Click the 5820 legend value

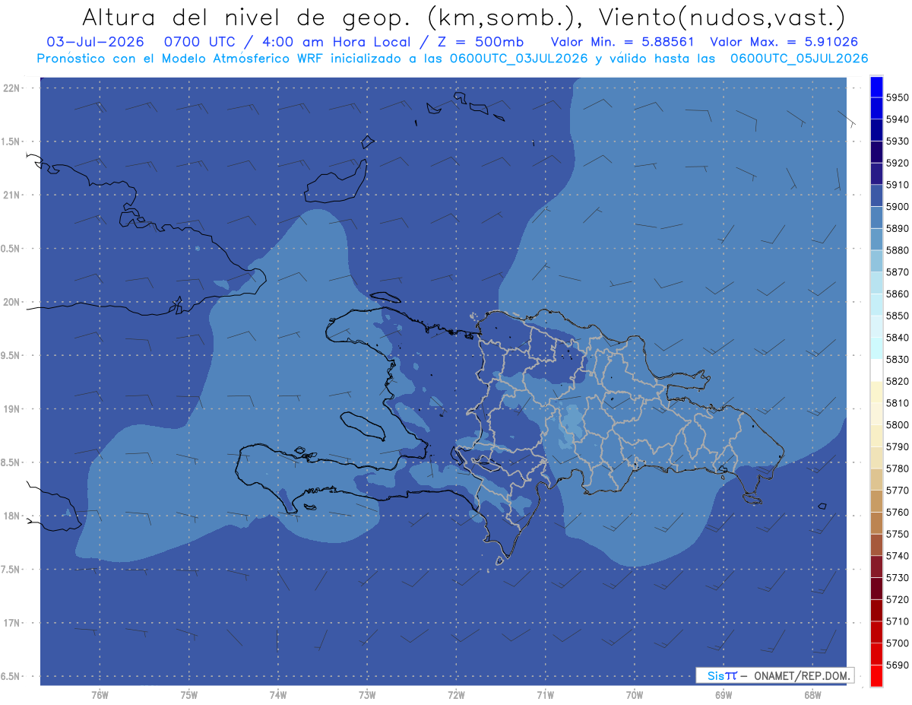tap(897, 381)
